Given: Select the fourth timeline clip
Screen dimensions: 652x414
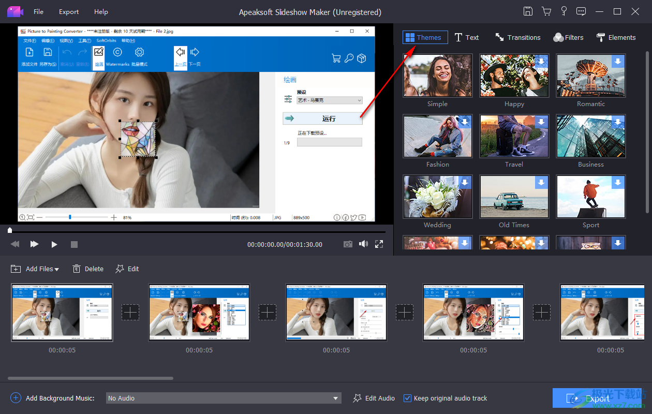Looking at the screenshot, I should click(x=473, y=312).
